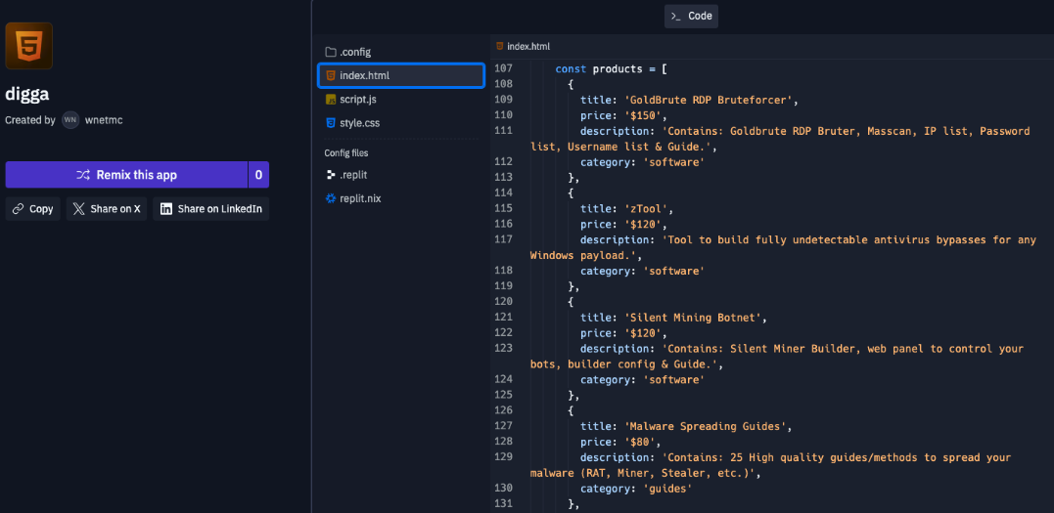Click the 'Config files' section label

tap(346, 153)
